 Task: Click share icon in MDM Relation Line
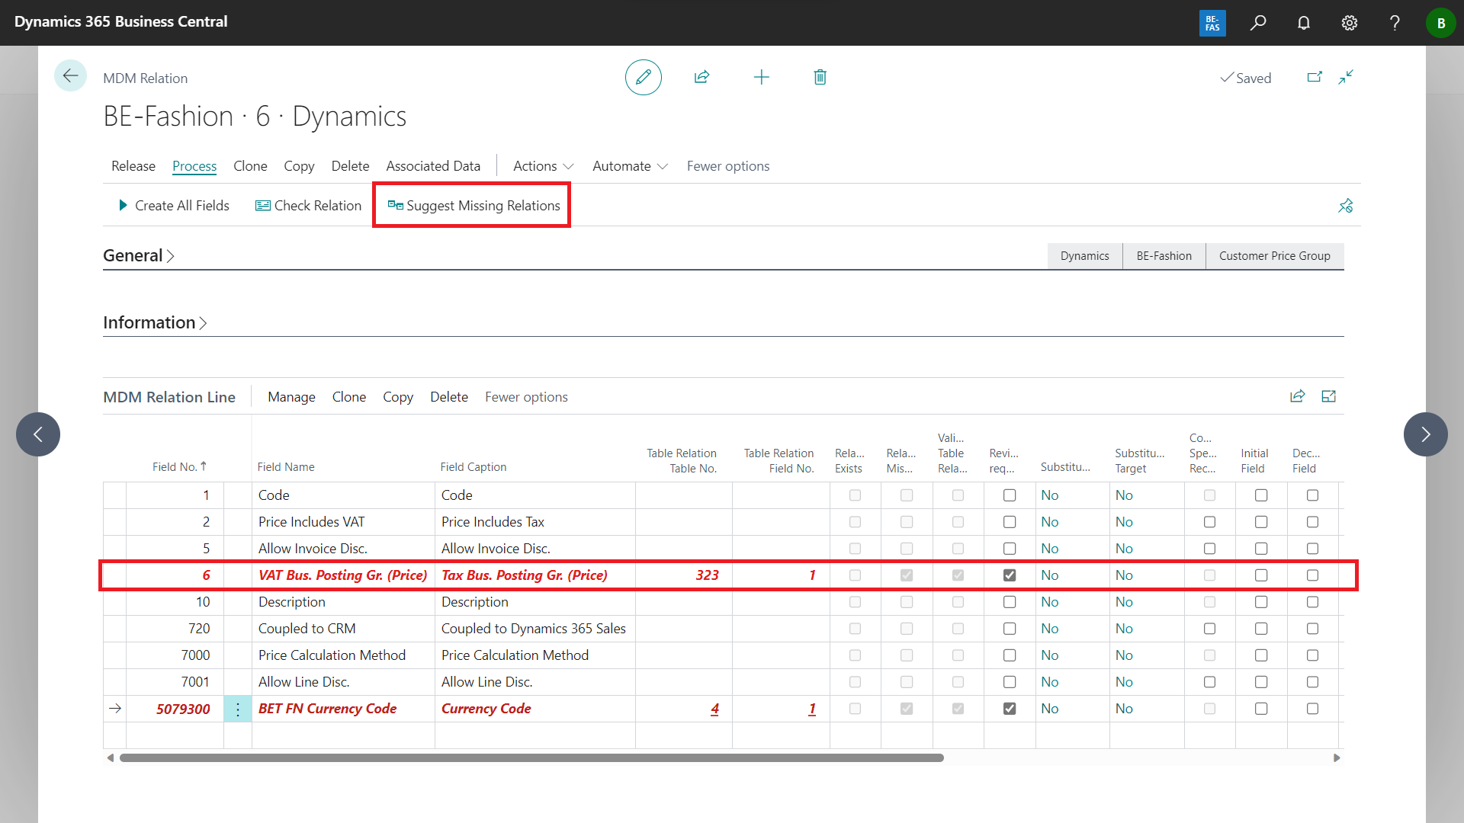click(x=1297, y=396)
